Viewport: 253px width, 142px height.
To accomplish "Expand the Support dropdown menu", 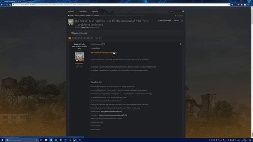I will tap(95, 11).
